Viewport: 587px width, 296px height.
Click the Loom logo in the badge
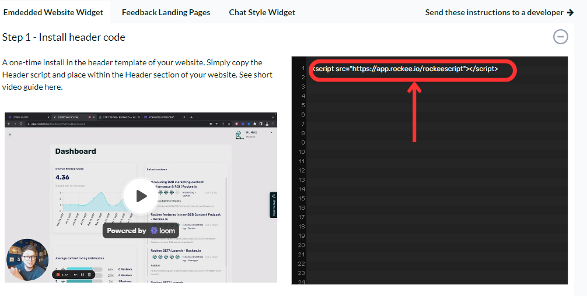pyautogui.click(x=163, y=231)
